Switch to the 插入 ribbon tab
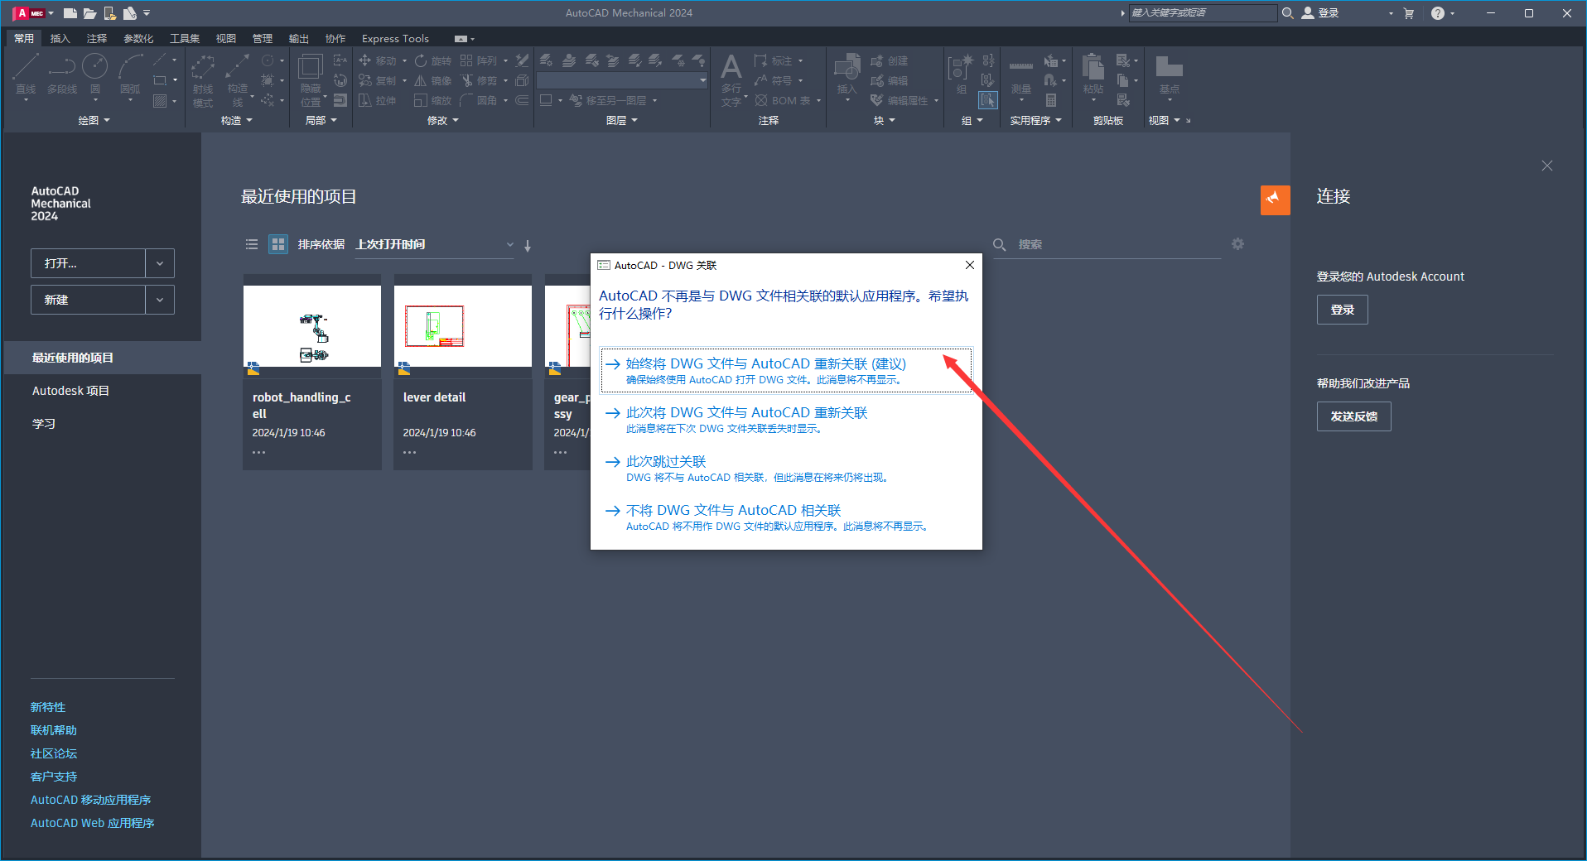Viewport: 1587px width, 861px height. pyautogui.click(x=60, y=38)
